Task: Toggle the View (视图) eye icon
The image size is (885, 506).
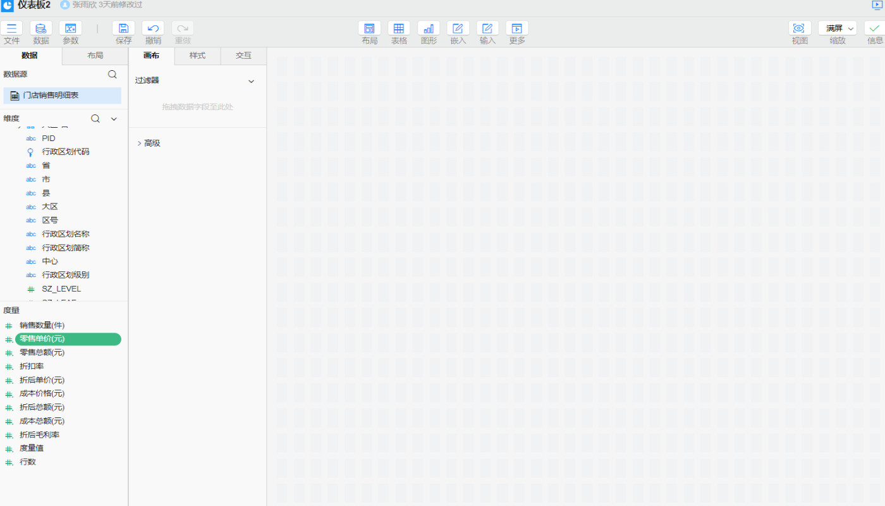Action: (x=799, y=28)
